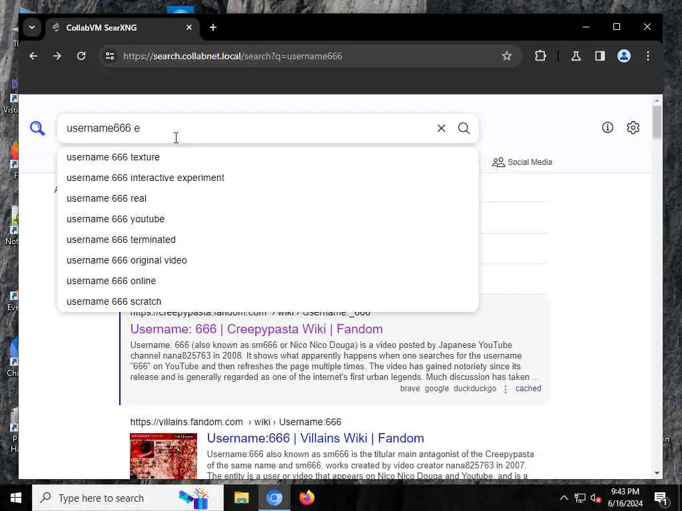The image size is (682, 511).
Task: Click the google engine label
Action: tap(437, 389)
